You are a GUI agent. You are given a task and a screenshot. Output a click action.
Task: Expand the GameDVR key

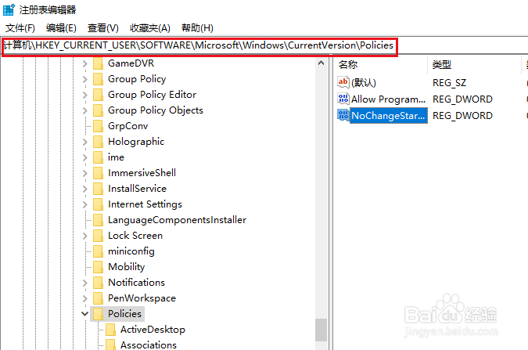point(84,63)
